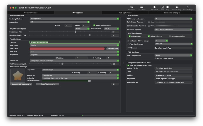
Task: Click the Title metadata field
Action: click(173, 72)
